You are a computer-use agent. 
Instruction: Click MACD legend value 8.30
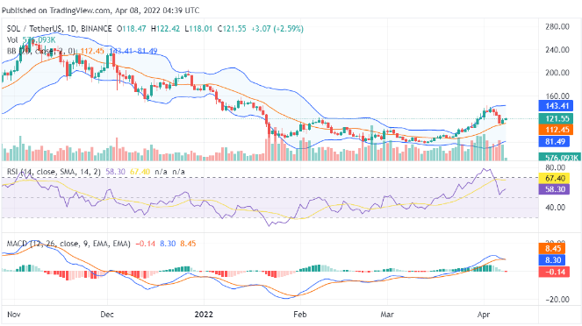point(168,244)
